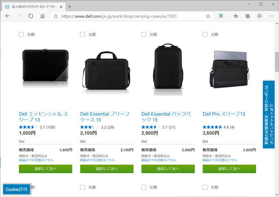This screenshot has width=279, height=197.
Task: Open the blue online chat coupon side tab
Action: (x=268, y=114)
